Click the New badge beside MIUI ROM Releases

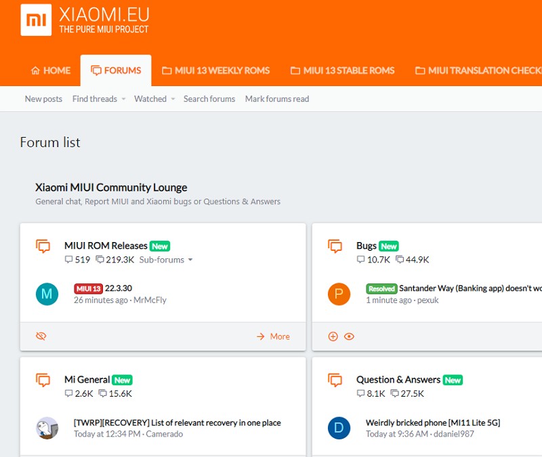point(160,246)
